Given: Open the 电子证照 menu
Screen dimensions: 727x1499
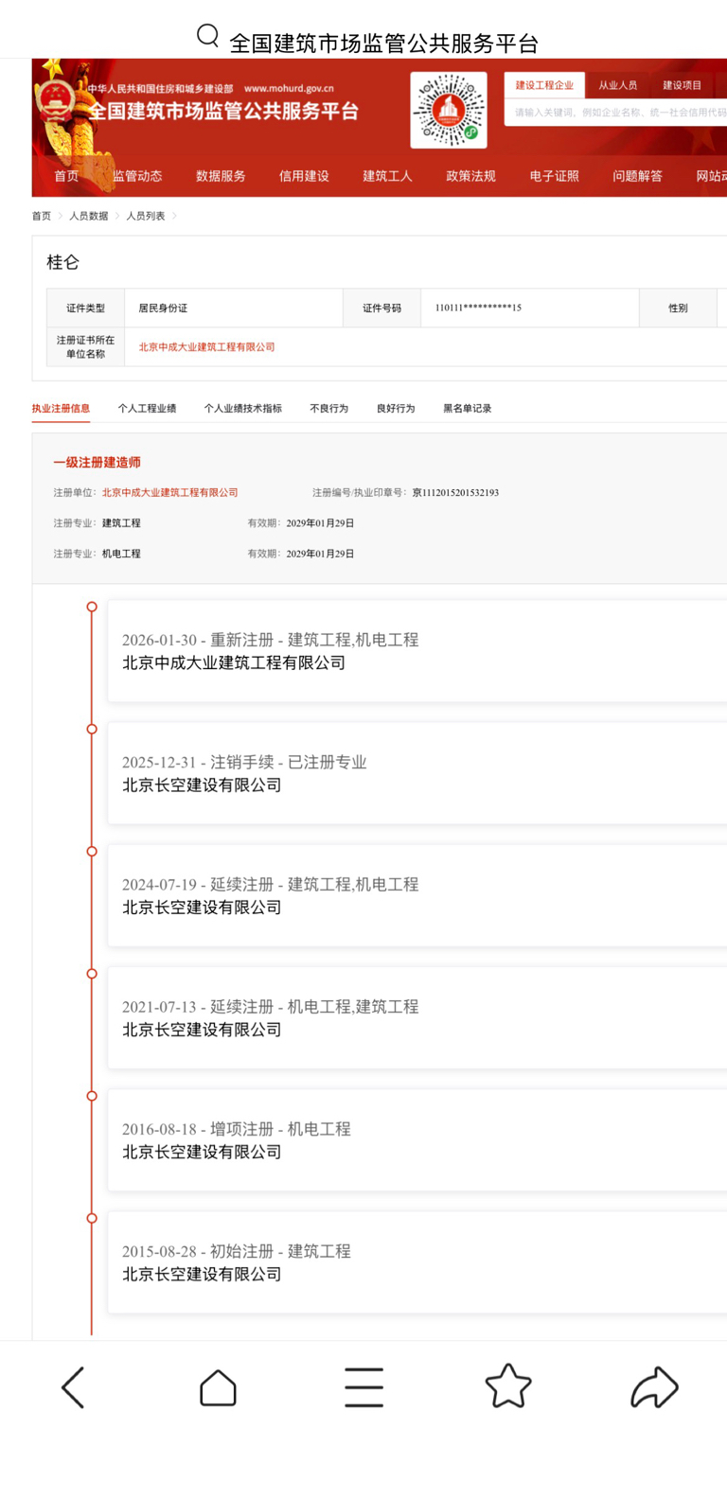Looking at the screenshot, I should (x=554, y=176).
